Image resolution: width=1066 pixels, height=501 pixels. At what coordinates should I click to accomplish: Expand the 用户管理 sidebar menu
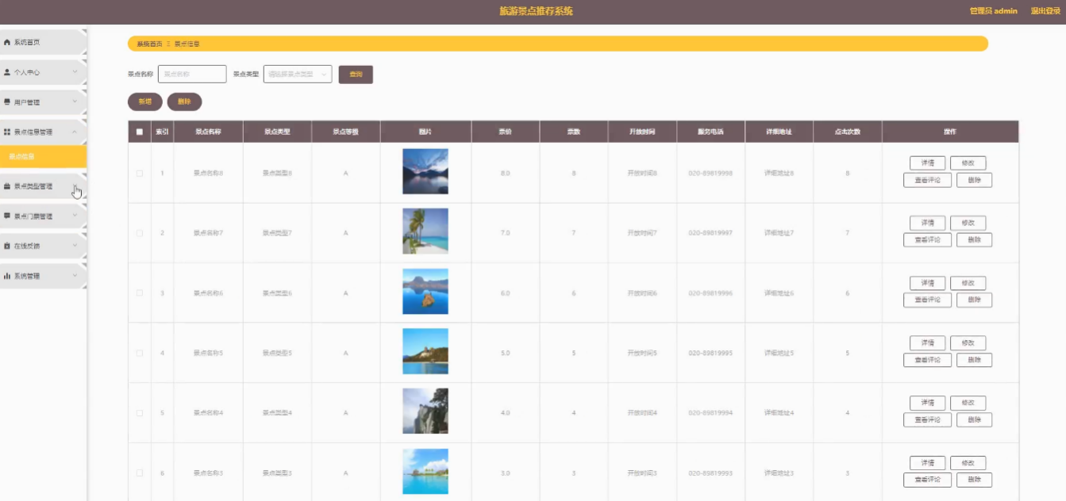pyautogui.click(x=75, y=102)
